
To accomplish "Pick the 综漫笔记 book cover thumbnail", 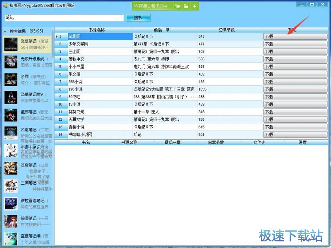I will tap(11, 221).
